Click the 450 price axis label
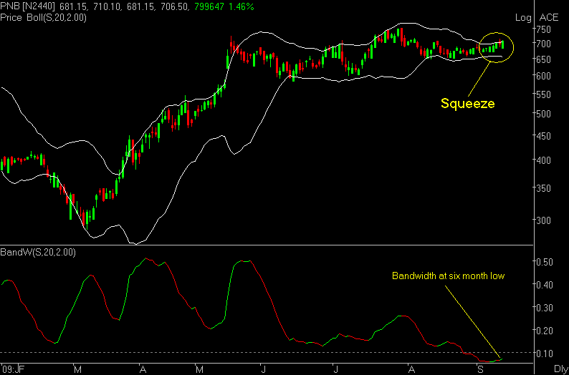 pyautogui.click(x=543, y=136)
